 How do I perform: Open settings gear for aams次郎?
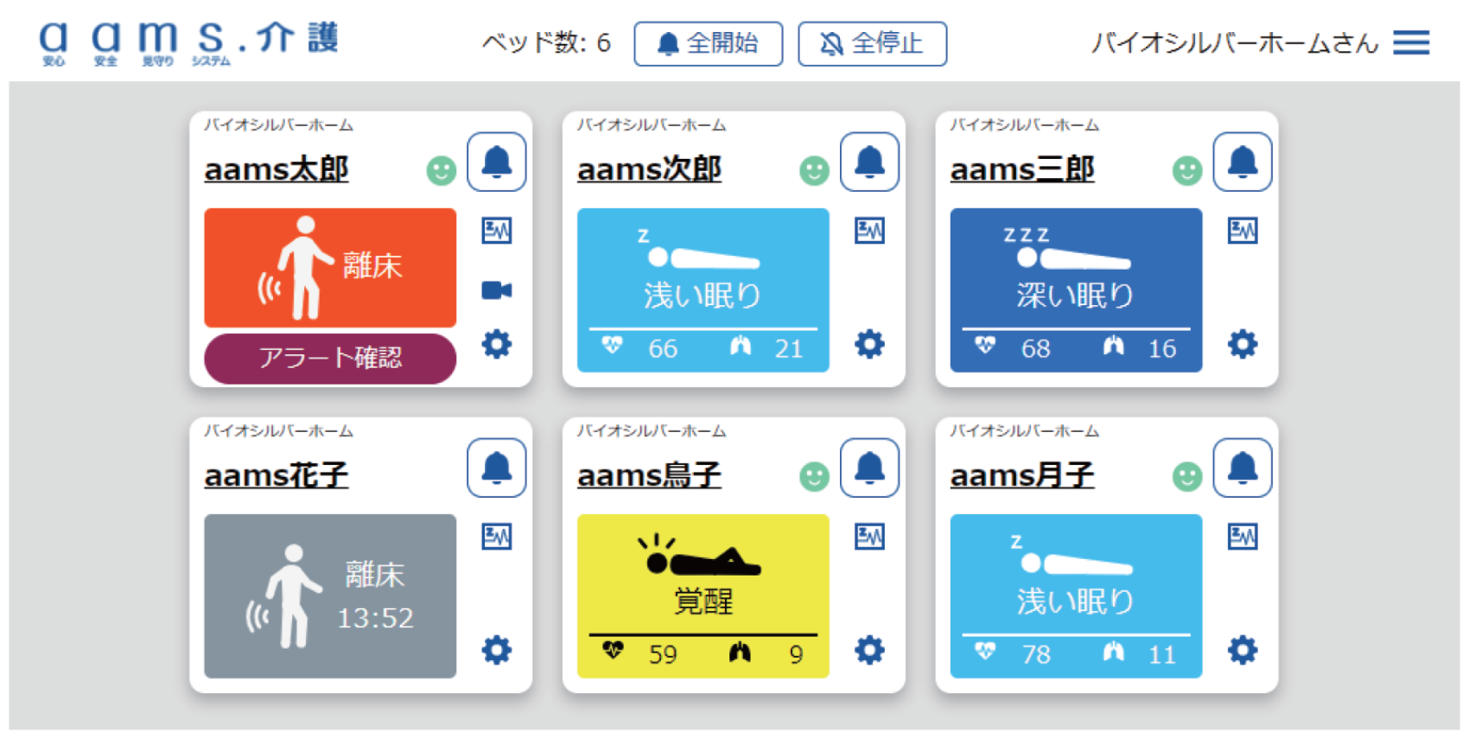tap(869, 344)
